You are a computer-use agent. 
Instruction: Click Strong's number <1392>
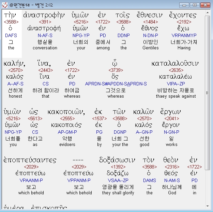pyautogui.click(x=118, y=167)
